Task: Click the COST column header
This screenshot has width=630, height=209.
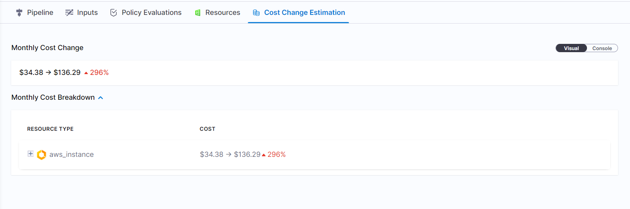Action: pos(207,129)
